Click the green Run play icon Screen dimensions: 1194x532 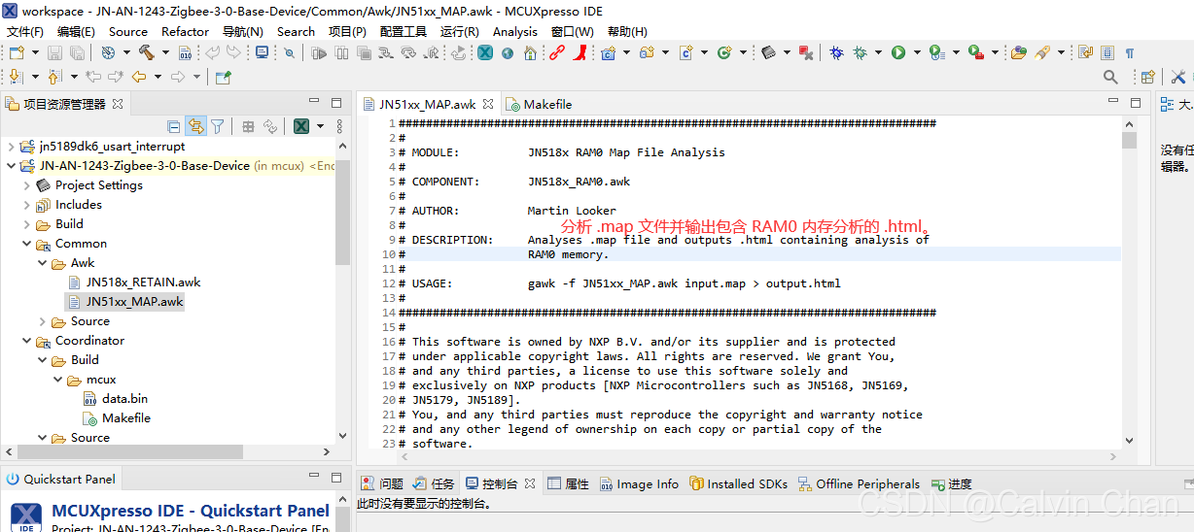898,52
